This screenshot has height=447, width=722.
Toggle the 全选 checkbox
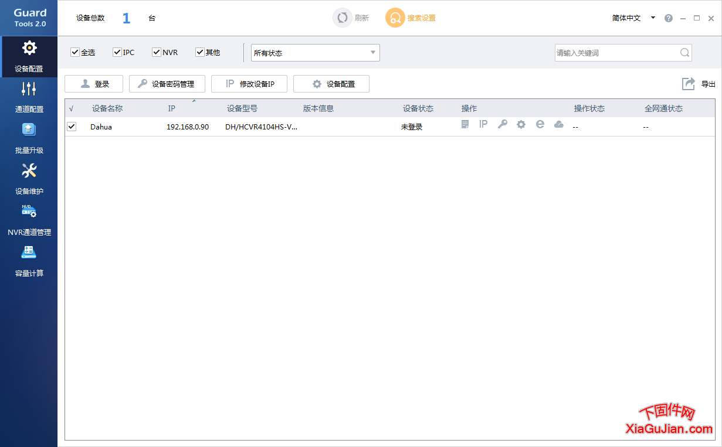click(x=75, y=53)
